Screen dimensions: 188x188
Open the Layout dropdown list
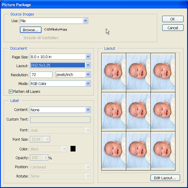coord(88,66)
